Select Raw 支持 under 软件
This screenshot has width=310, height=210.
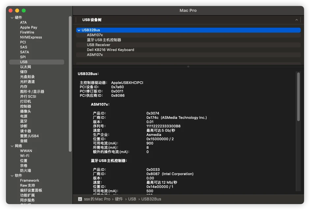[x=27, y=186]
